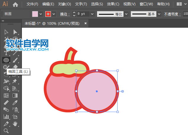Select the Gradient tool
This screenshot has height=135, width=188.
pos(15,96)
